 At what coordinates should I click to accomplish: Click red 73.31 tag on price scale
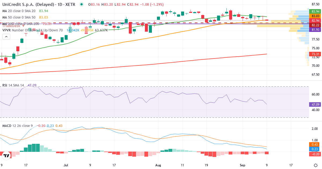click(315, 54)
